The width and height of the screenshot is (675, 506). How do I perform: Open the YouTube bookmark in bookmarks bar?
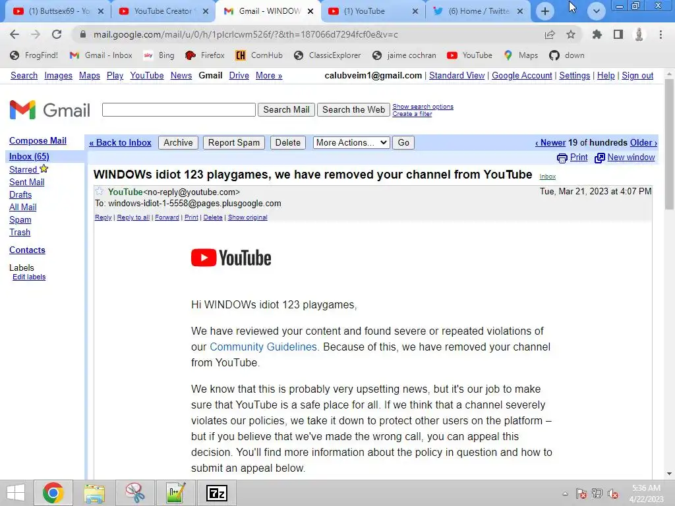(x=469, y=55)
